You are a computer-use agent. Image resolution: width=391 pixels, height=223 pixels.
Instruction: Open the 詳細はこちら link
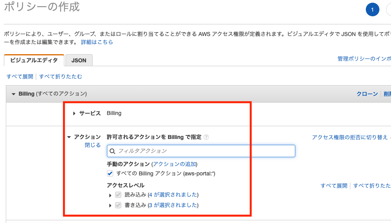pyautogui.click(x=97, y=42)
